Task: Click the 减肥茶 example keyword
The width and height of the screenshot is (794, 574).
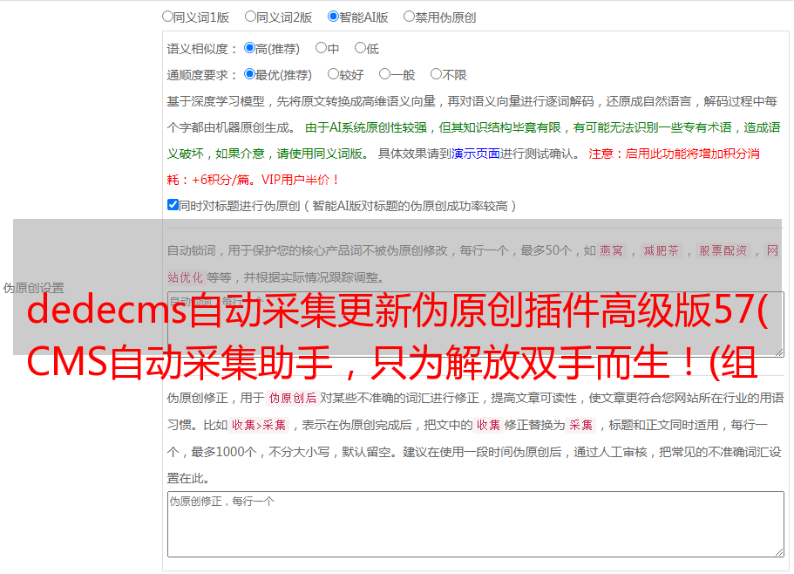Action: (661, 250)
